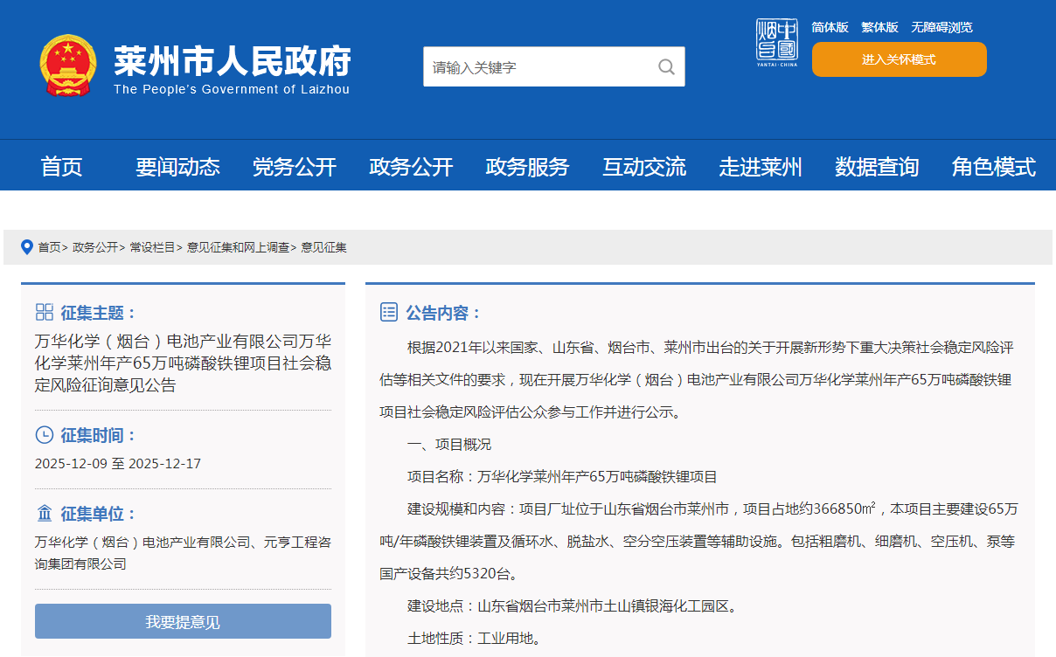Click the Yantai China logo
Viewport: 1056px width, 657px height.
pyautogui.click(x=776, y=43)
